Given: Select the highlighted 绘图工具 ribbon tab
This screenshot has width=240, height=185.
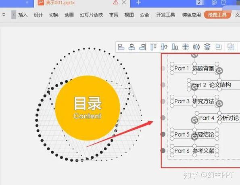Looking at the screenshot, I should [217, 15].
